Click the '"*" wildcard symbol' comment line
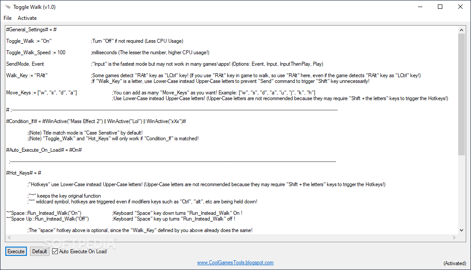 click(x=143, y=202)
